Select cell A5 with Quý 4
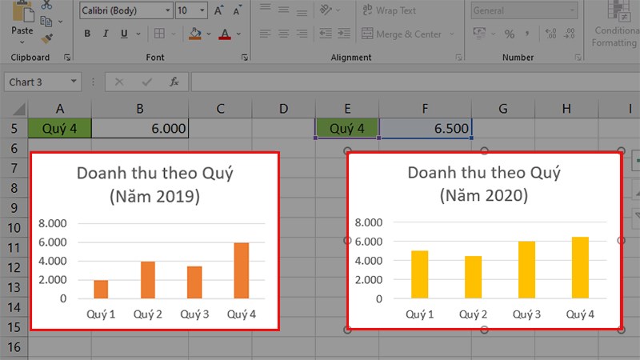 [x=59, y=129]
